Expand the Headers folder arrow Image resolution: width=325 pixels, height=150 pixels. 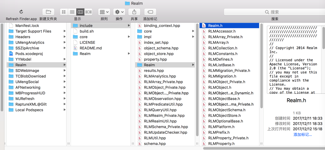pyautogui.click(x=65, y=37)
